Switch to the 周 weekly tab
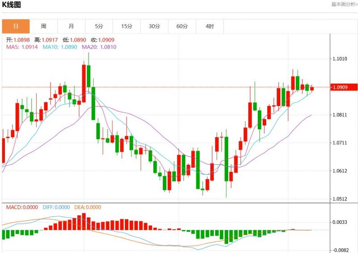358x253 pixels. pos(43,26)
